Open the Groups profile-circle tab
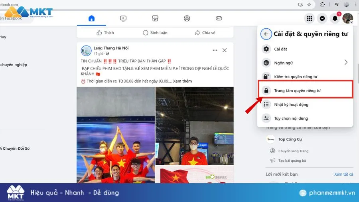Viewport: 359px width, 202px height. (187, 18)
